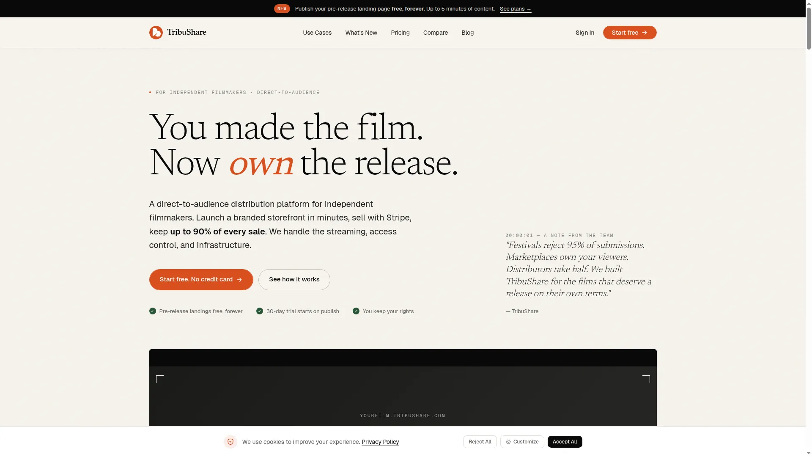The height and width of the screenshot is (457, 812).
Task: Click Start free. No credit card button
Action: (x=201, y=280)
